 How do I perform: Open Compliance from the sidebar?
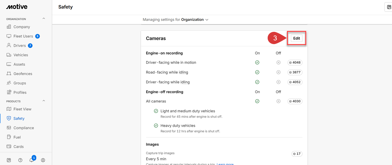point(23,128)
